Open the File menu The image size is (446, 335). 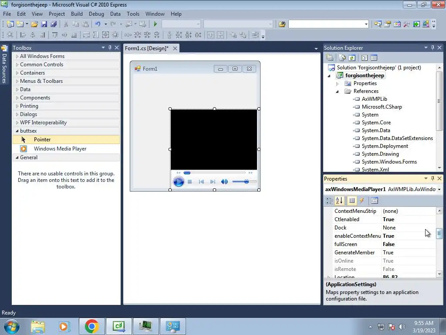[7, 14]
